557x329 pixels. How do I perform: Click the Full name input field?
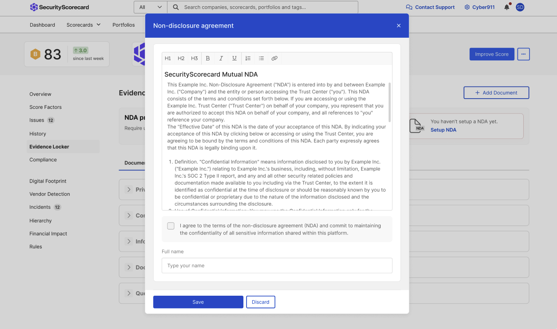click(277, 266)
